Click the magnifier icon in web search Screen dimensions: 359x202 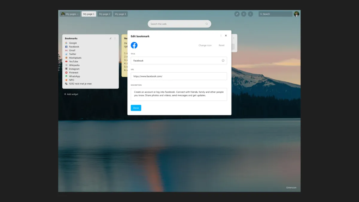pyautogui.click(x=207, y=24)
